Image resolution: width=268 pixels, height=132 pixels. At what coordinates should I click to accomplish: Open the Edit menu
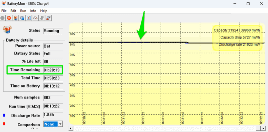(13, 11)
